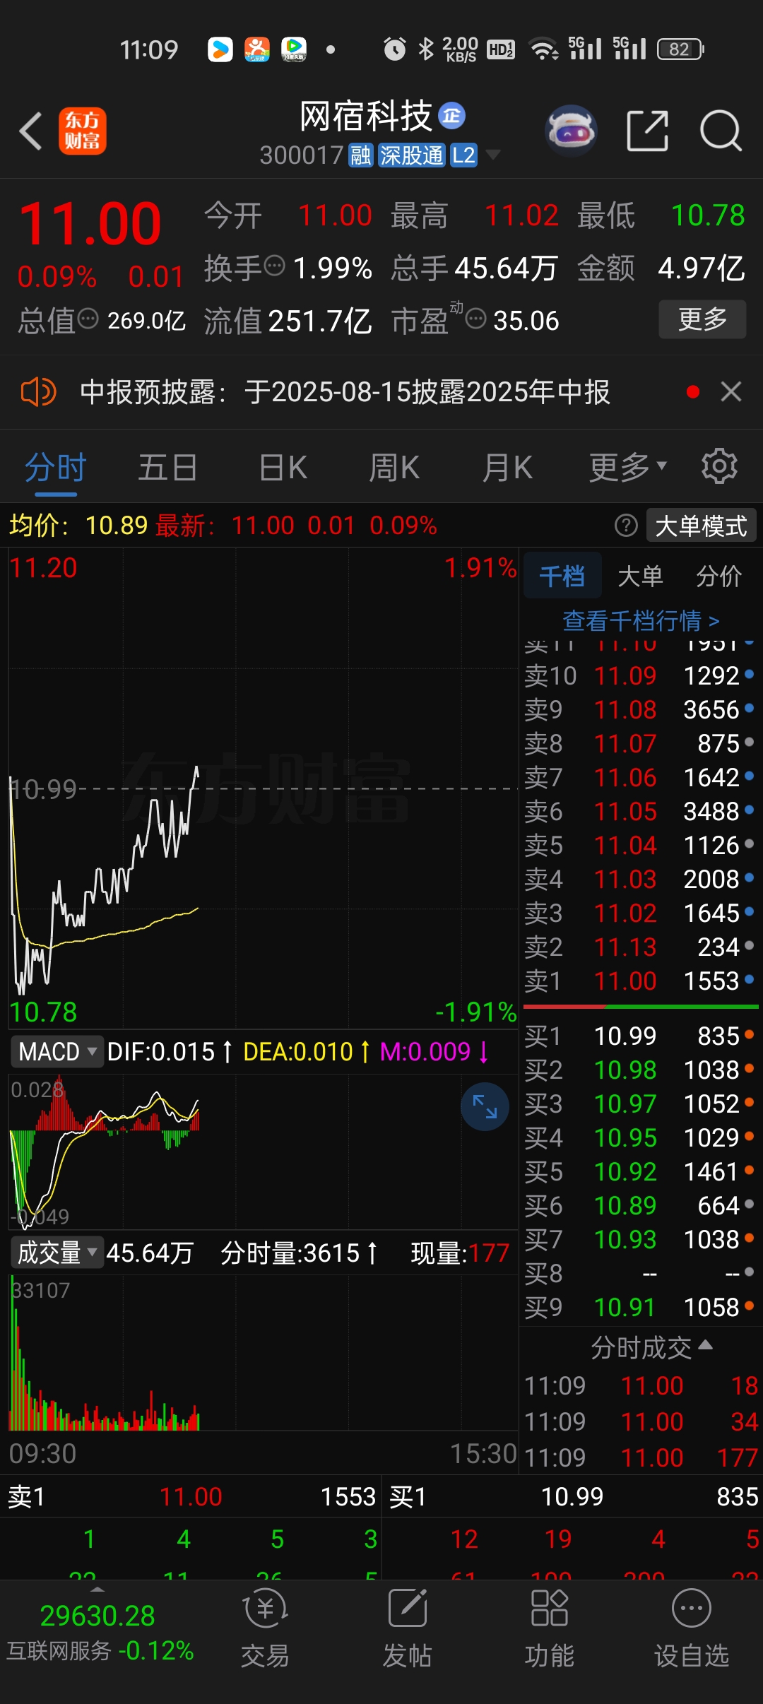Viewport: 763px width, 1704px height.
Task: Open the robot assistant avatar
Action: tap(571, 131)
